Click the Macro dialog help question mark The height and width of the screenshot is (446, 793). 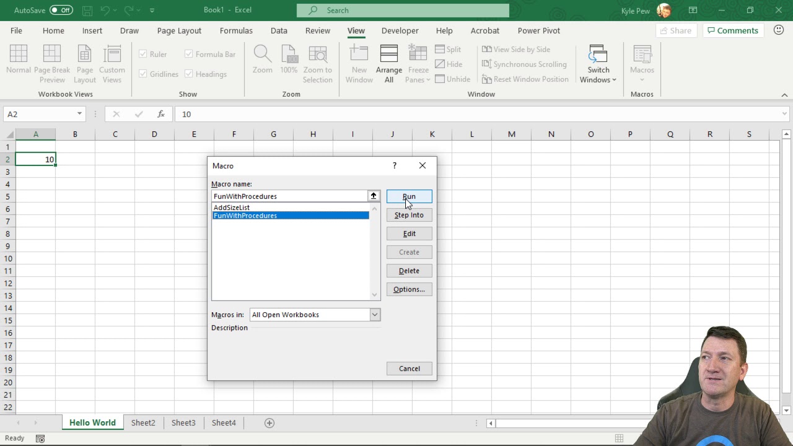pos(395,165)
